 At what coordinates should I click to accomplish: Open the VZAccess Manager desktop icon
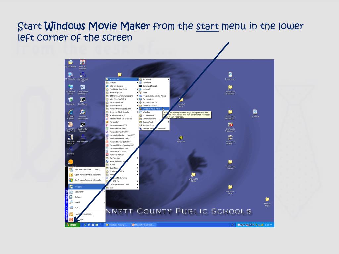pyautogui.click(x=83, y=64)
